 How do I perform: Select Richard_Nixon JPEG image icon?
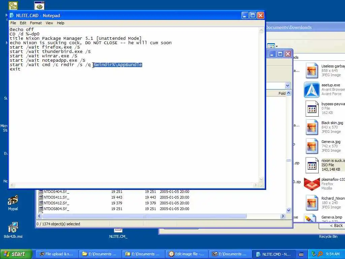[312, 203]
